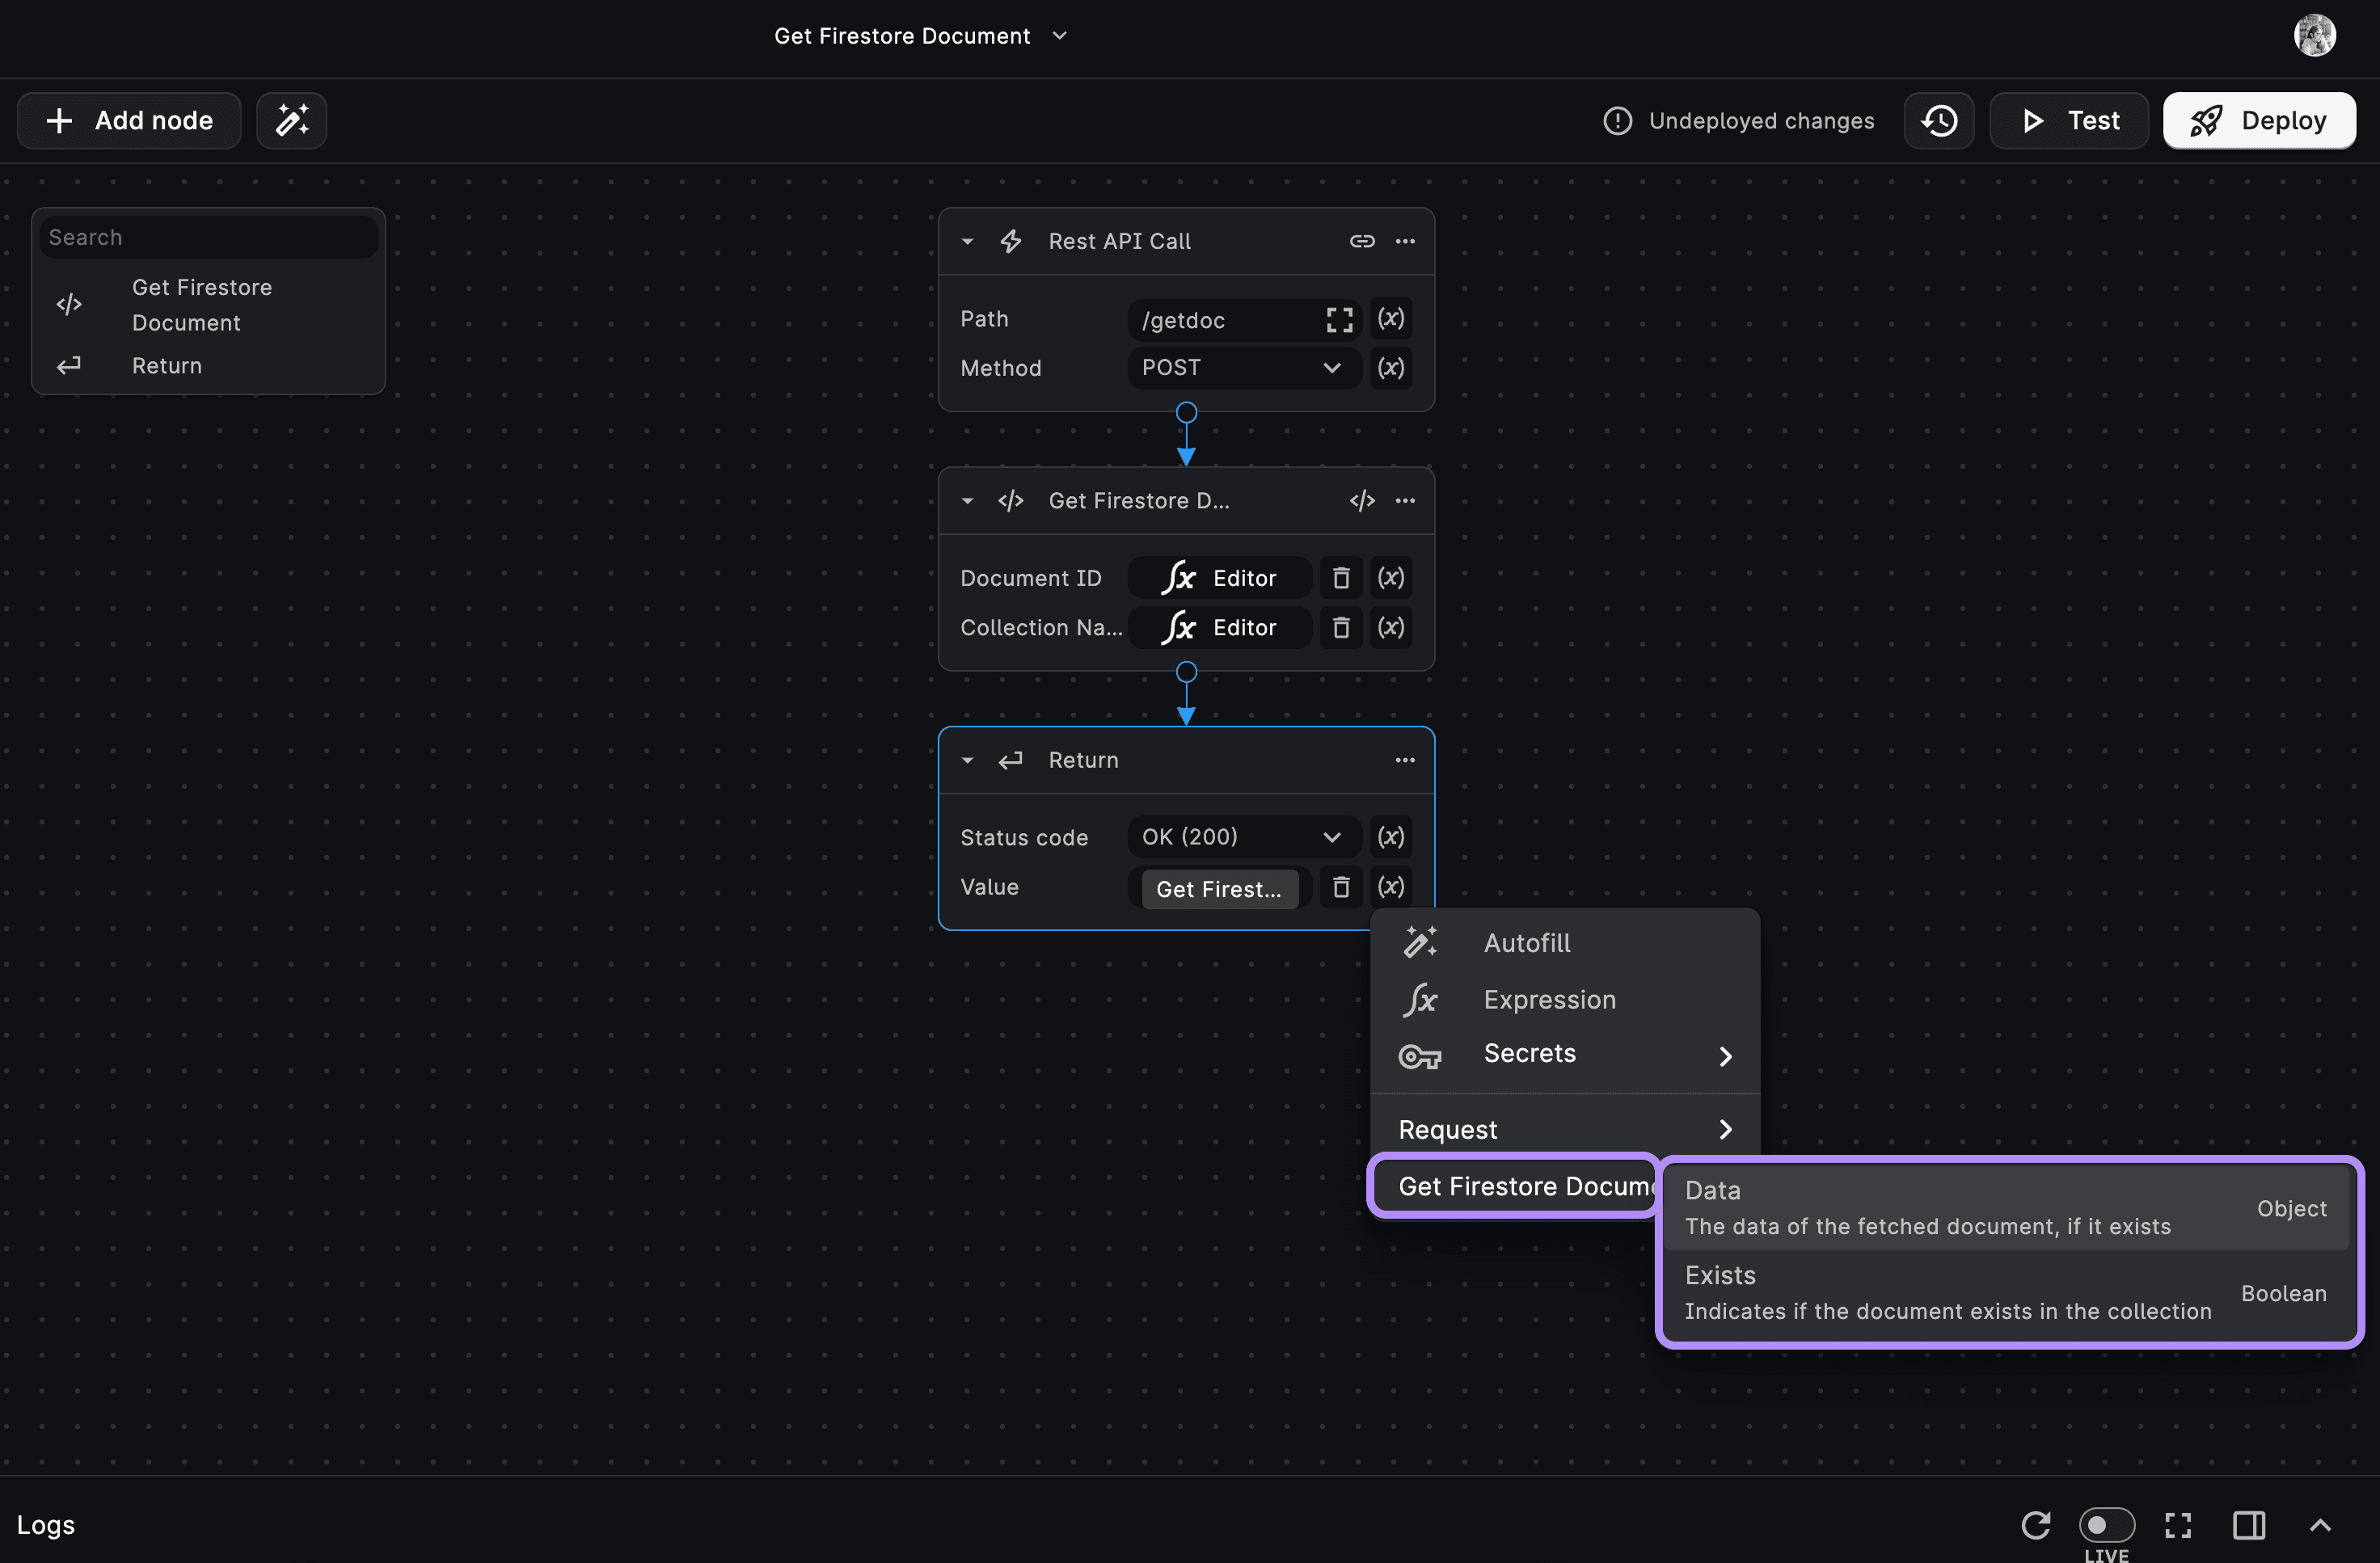
Task: Click the magic wand AI toolbar icon
Action: [x=291, y=120]
